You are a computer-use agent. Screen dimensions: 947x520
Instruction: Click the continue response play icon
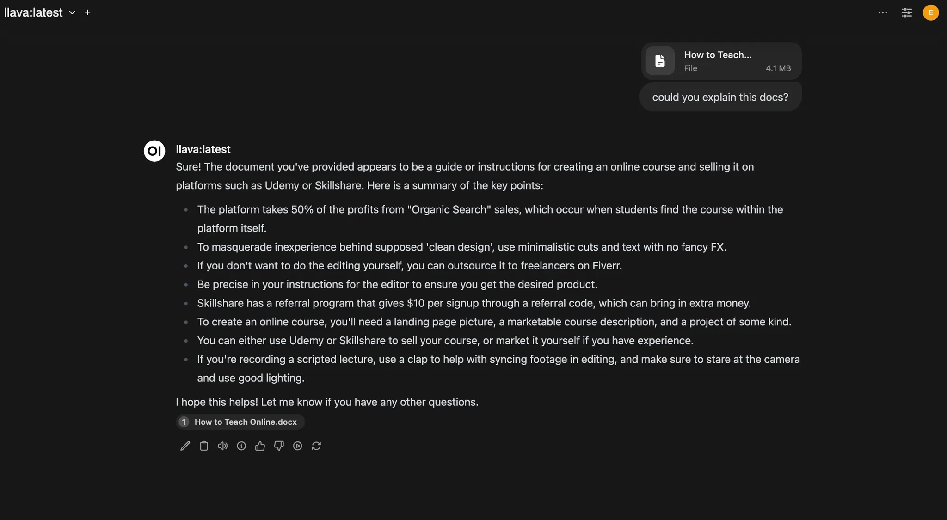coord(298,446)
